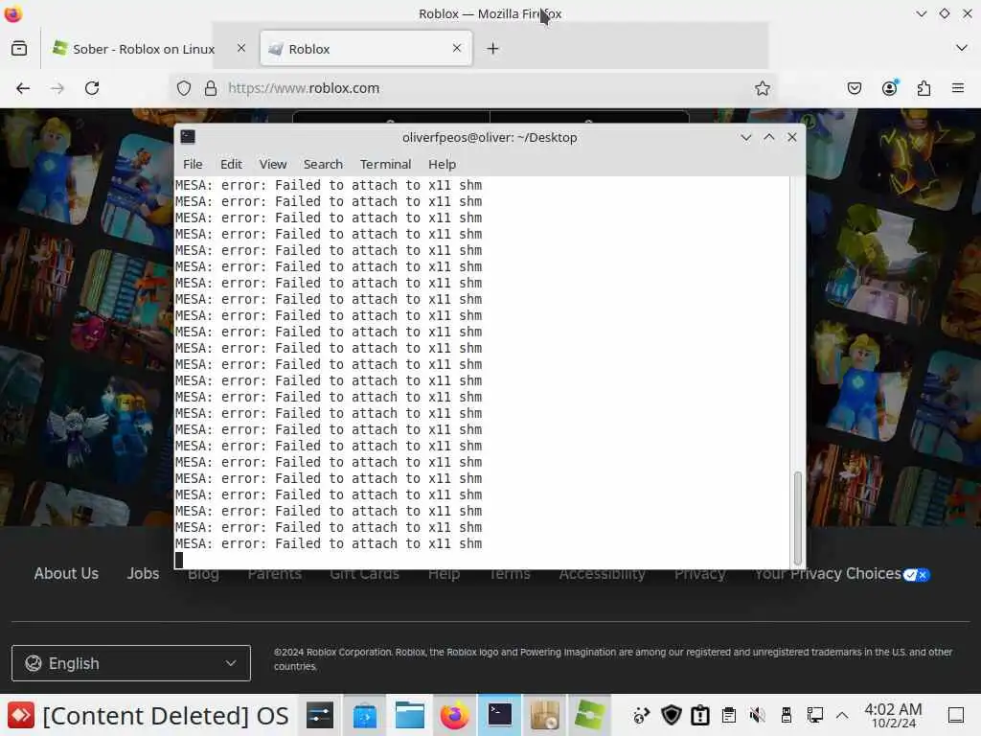Click the Roblox copyright notice text
Image resolution: width=981 pixels, height=736 pixels.
(612, 659)
